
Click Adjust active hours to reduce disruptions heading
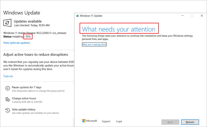(36, 55)
